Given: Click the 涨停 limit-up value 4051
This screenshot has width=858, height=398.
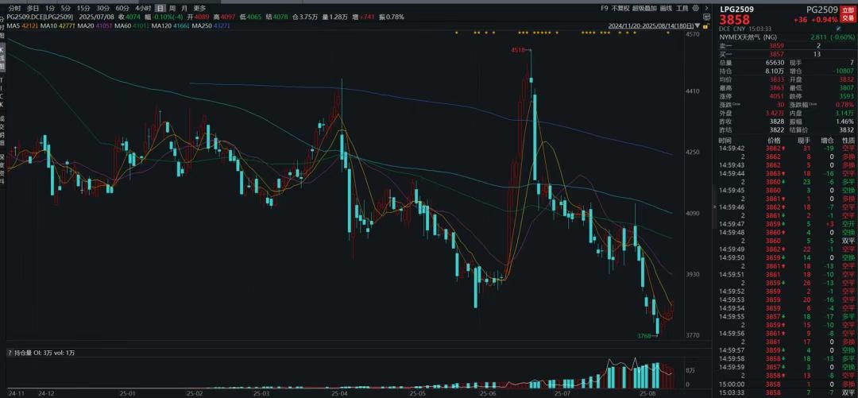Looking at the screenshot, I should coord(776,96).
